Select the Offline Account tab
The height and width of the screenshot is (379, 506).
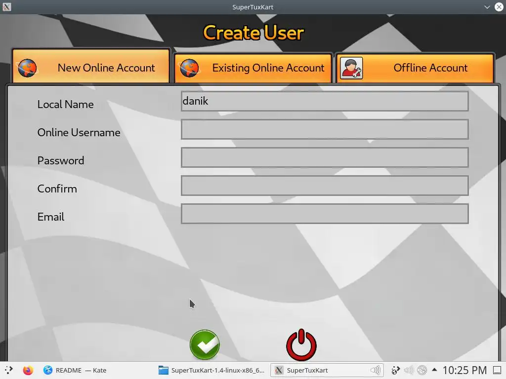coord(415,68)
